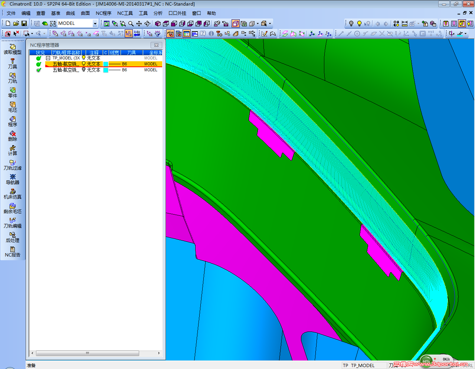Toggle the highlighted orange toolpath display button
Image resolution: width=475 pixels, height=369 pixels.
128,33
